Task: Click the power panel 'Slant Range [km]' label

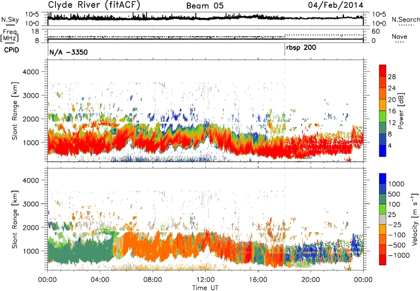Action: pos(15,111)
